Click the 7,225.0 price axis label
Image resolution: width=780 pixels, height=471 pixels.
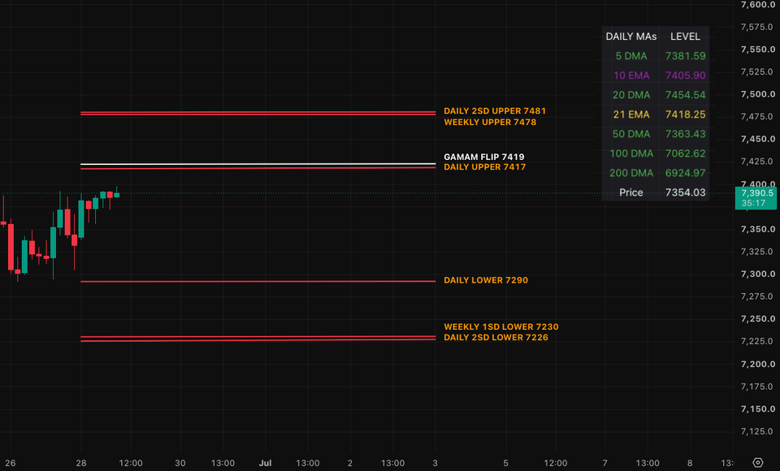click(756, 341)
